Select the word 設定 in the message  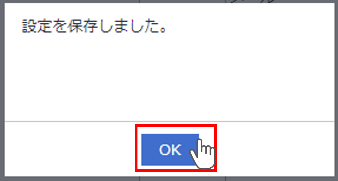pos(36,26)
